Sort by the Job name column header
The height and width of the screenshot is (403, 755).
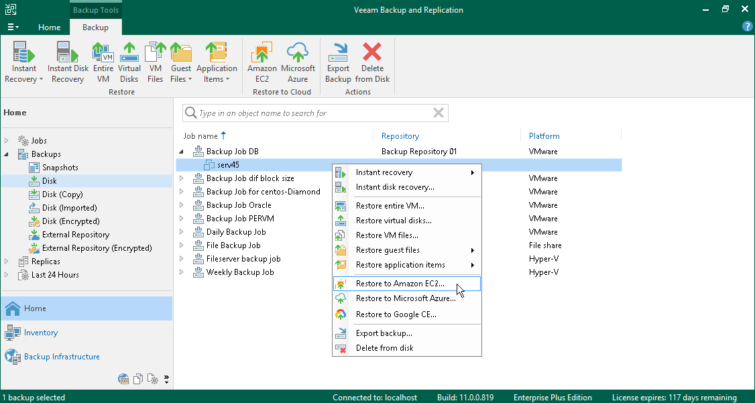(x=200, y=136)
